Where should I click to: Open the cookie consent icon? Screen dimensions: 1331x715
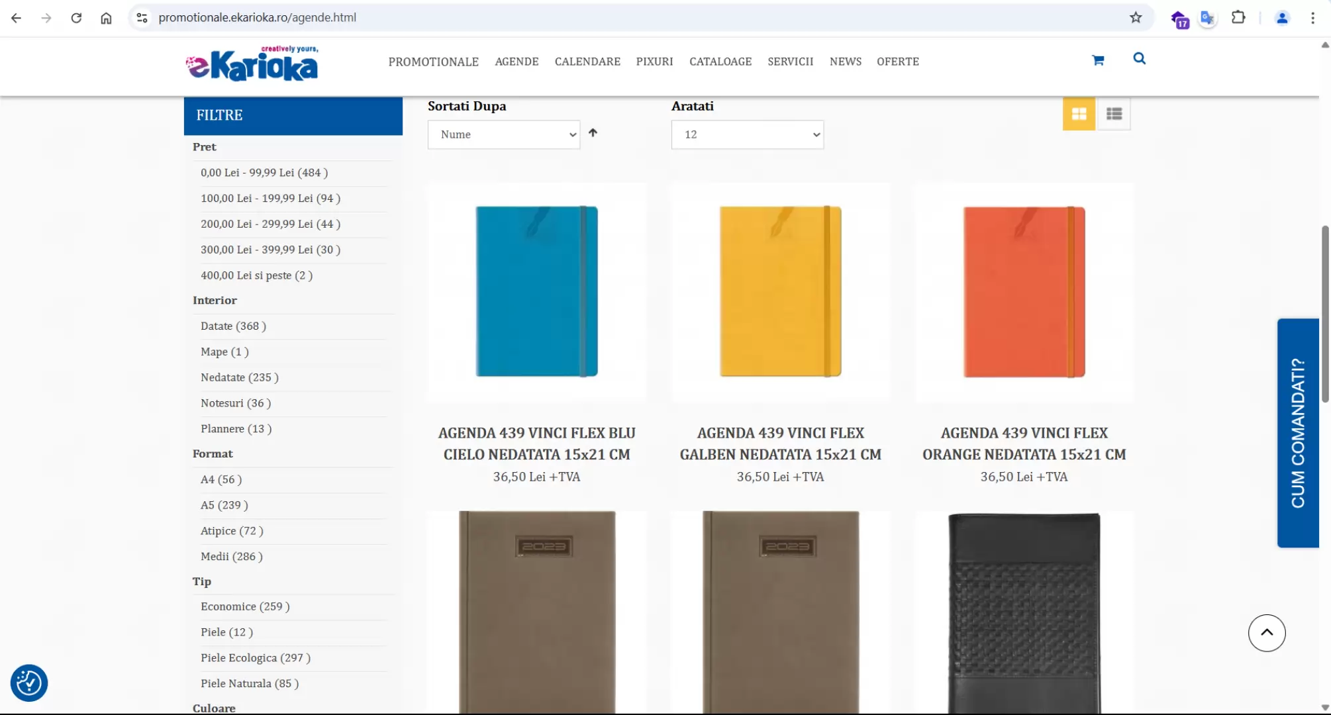(x=28, y=683)
